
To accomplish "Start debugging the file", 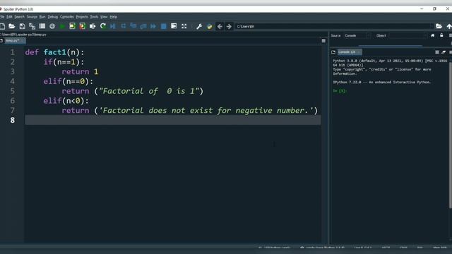I will tap(113, 27).
